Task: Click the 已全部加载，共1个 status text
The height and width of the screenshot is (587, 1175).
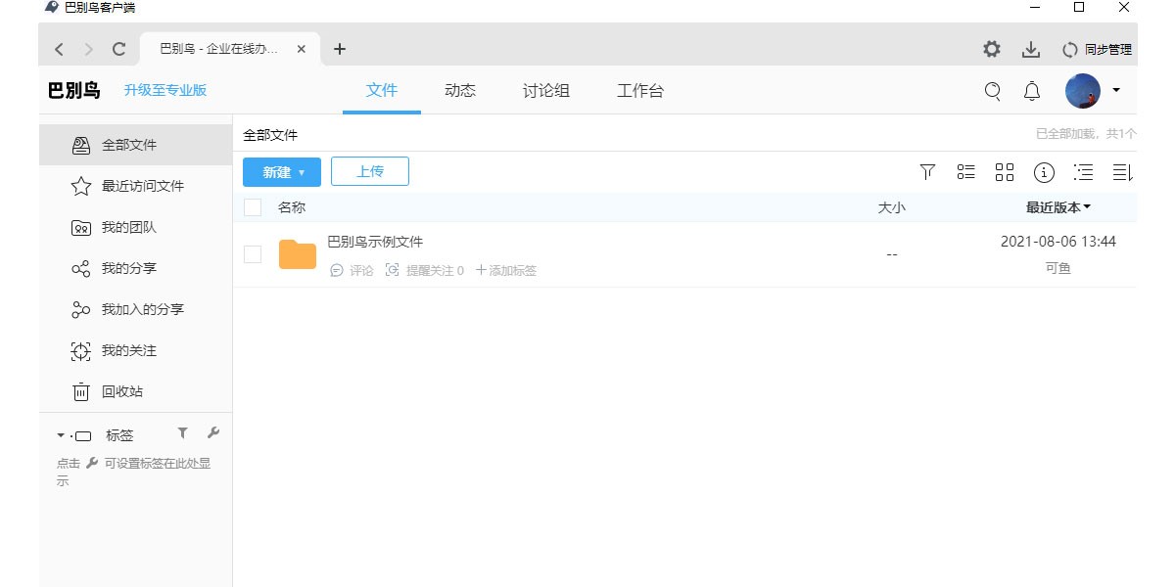Action: 1086,134
